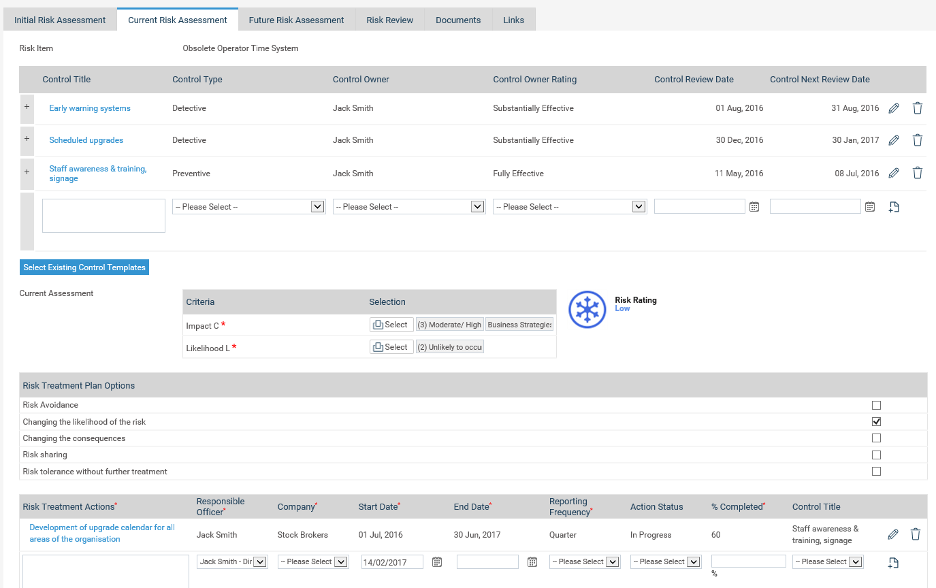Expand the Scheduled upgrades control row
The width and height of the screenshot is (936, 588).
[x=27, y=139]
